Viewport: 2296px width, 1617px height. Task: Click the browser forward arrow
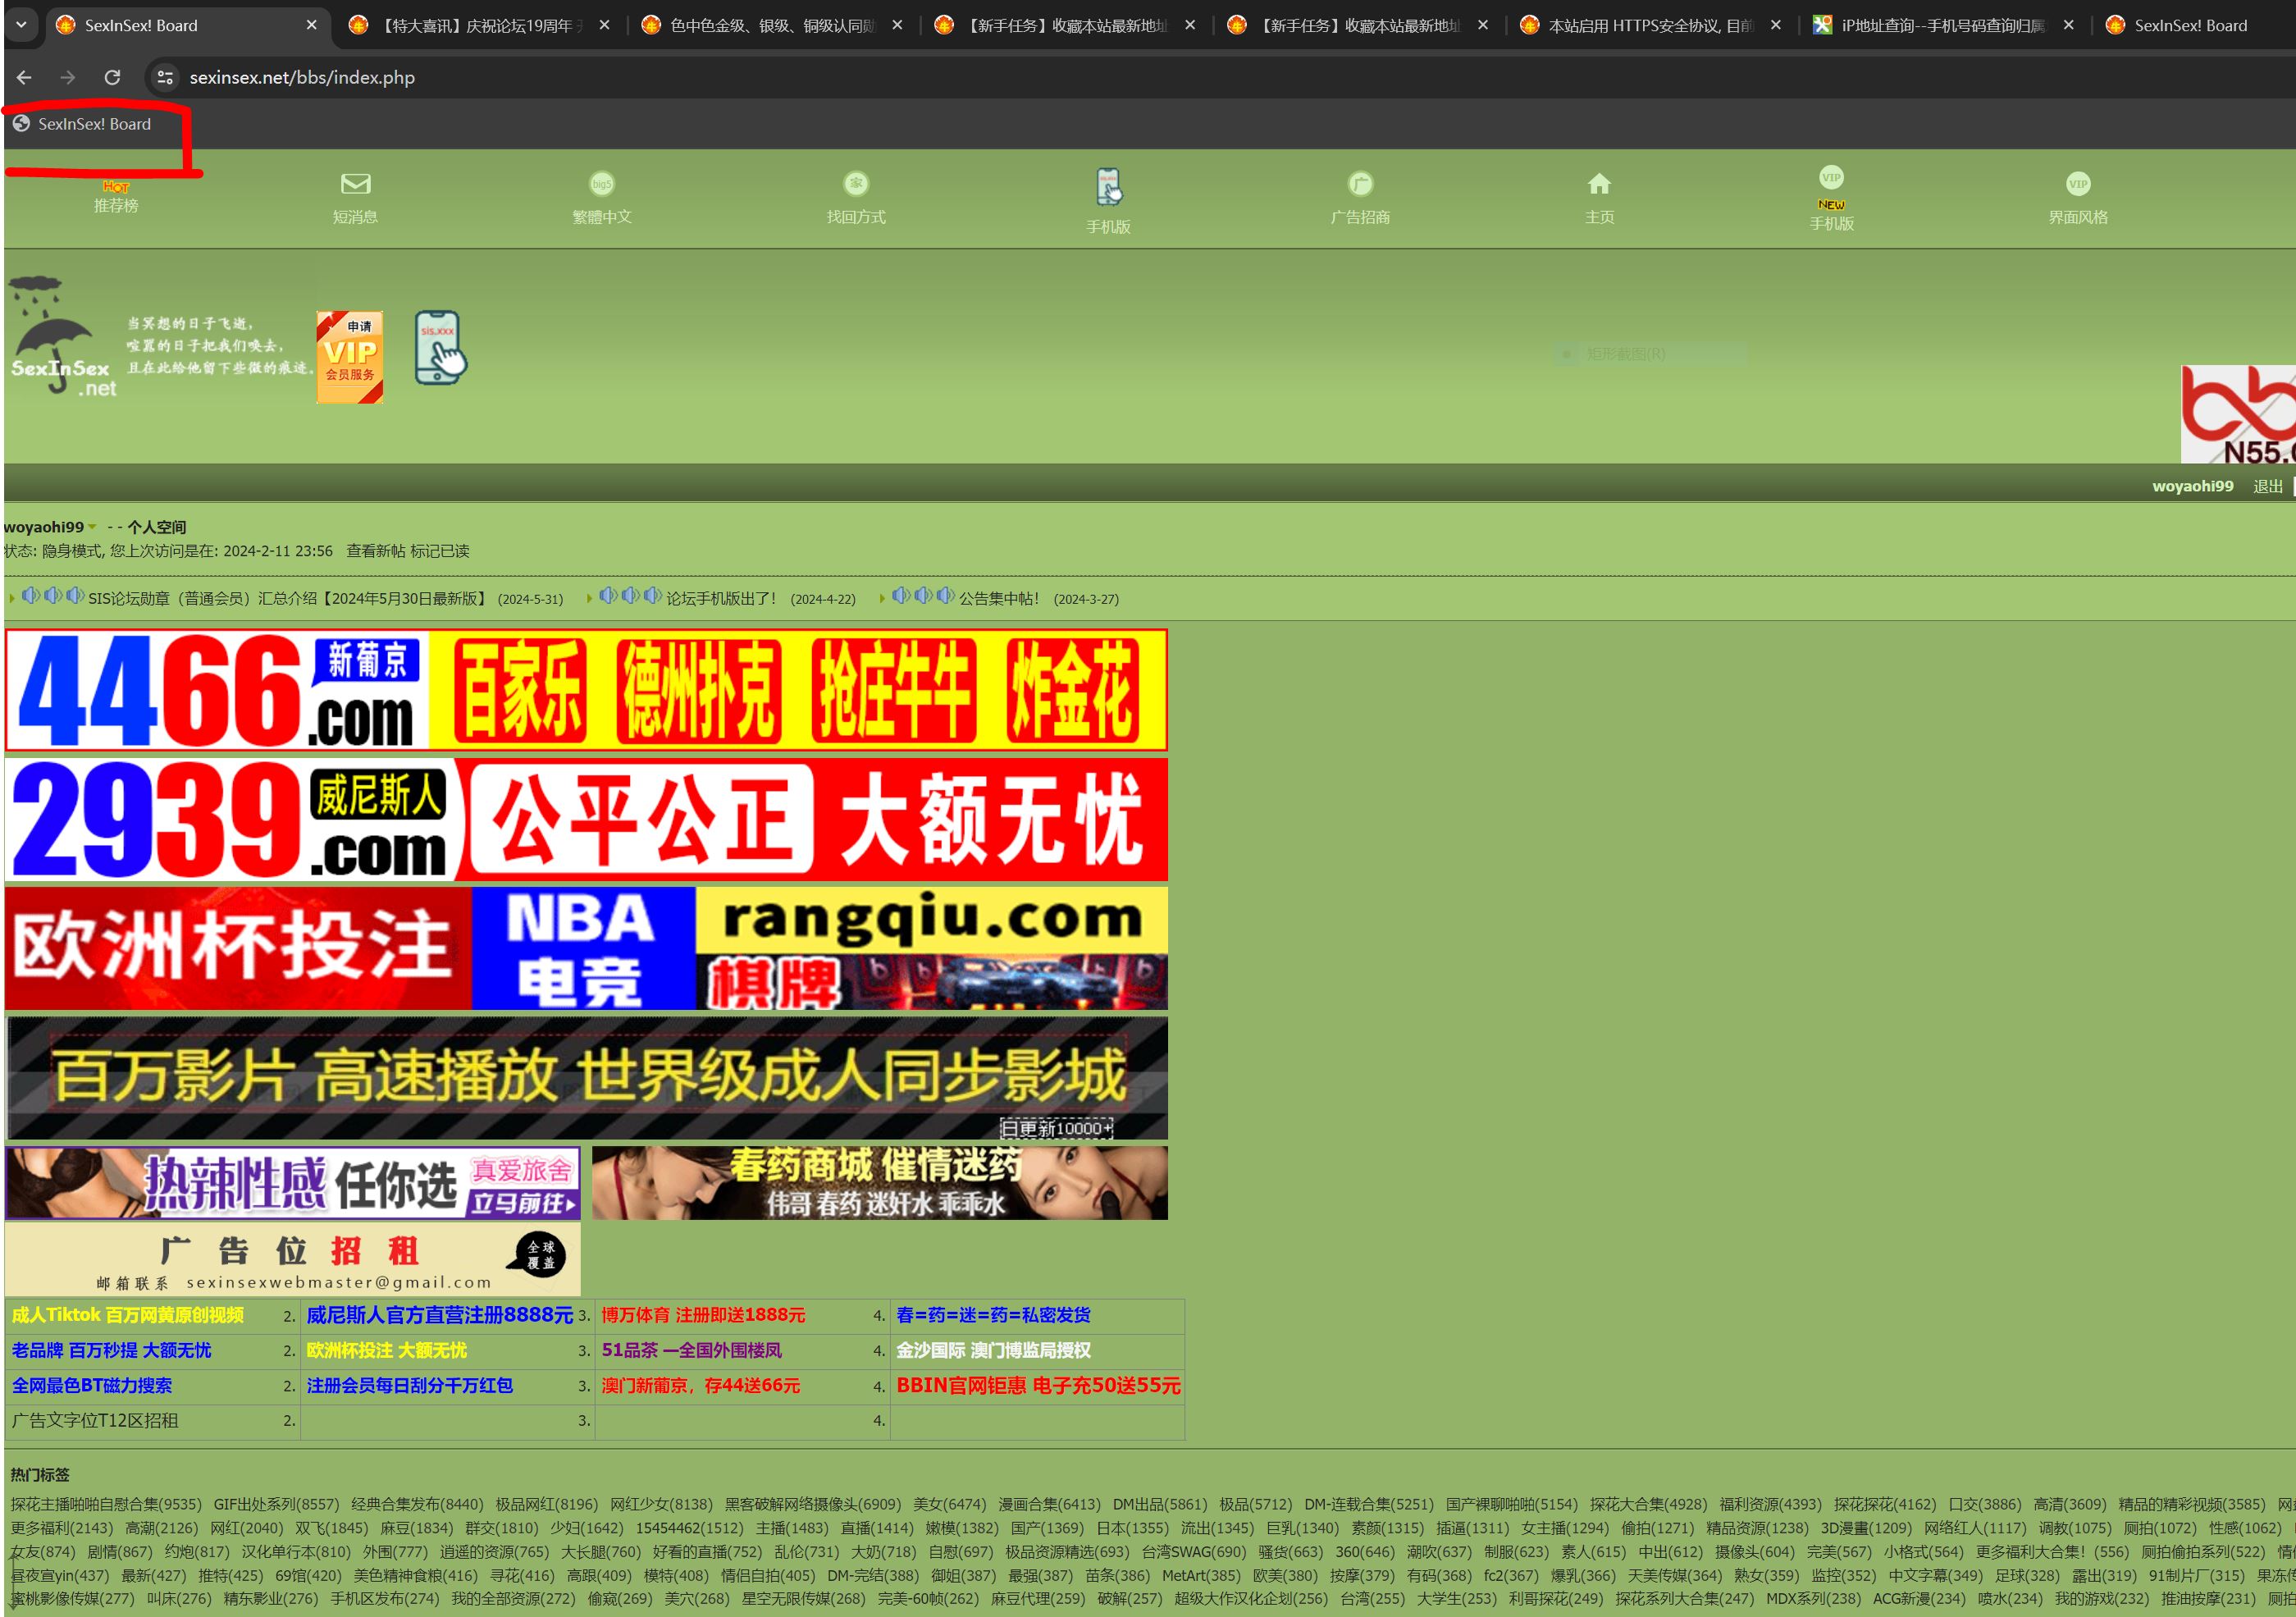[x=67, y=77]
